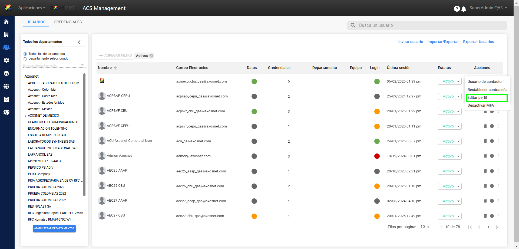The width and height of the screenshot is (519, 249).
Task: Expand the AXOSNET DE MEXICO tree node
Action: (26, 116)
